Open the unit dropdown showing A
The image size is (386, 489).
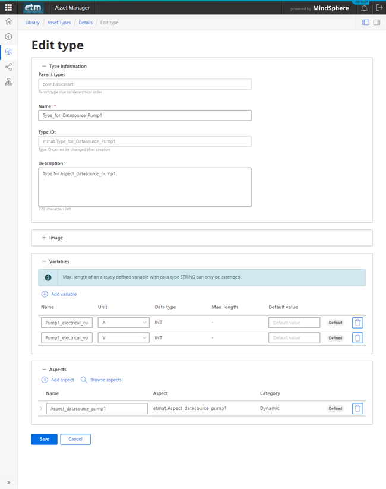point(123,323)
